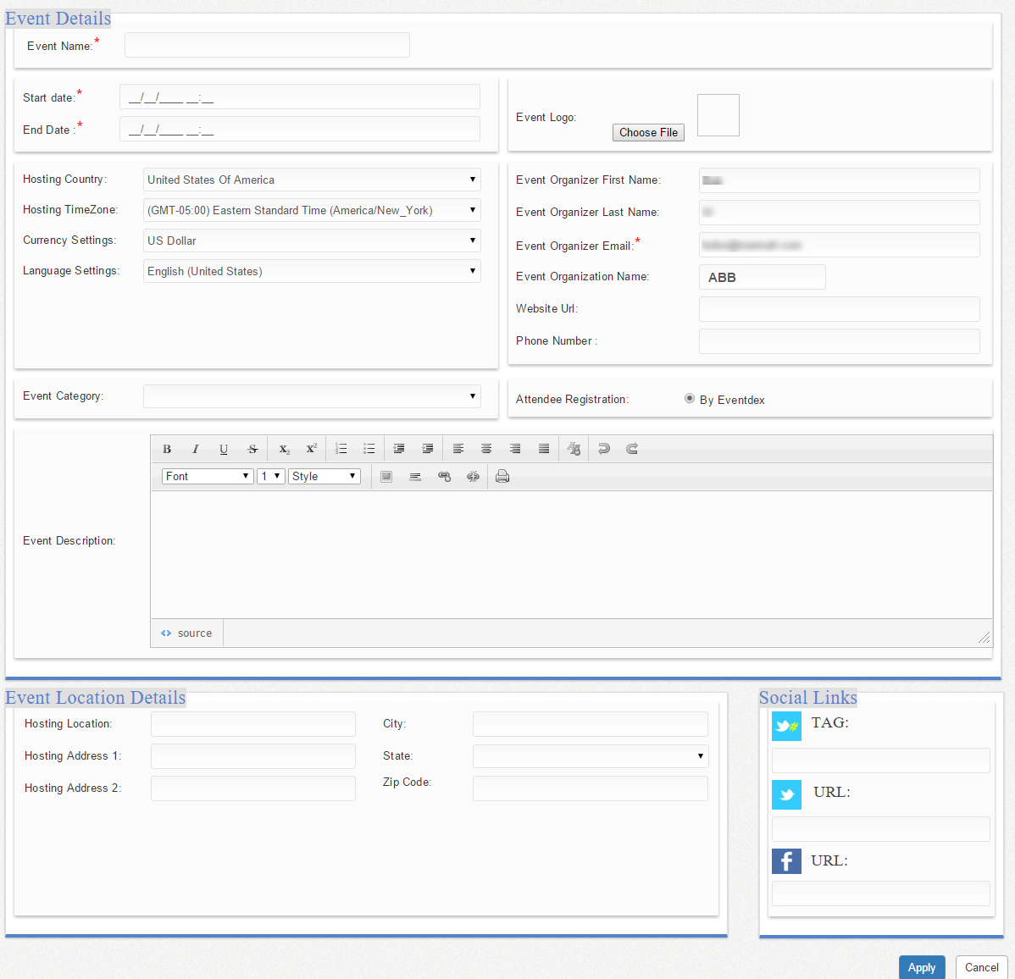Click the Twitter URL icon
The height and width of the screenshot is (979, 1015).
786,794
